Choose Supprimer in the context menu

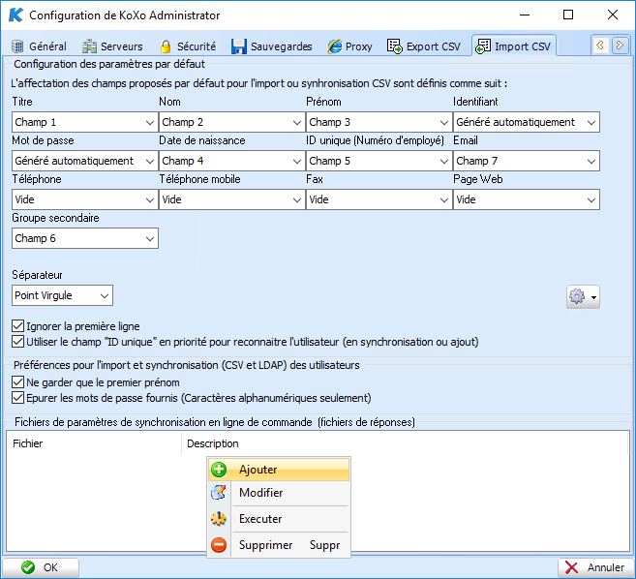click(279, 544)
